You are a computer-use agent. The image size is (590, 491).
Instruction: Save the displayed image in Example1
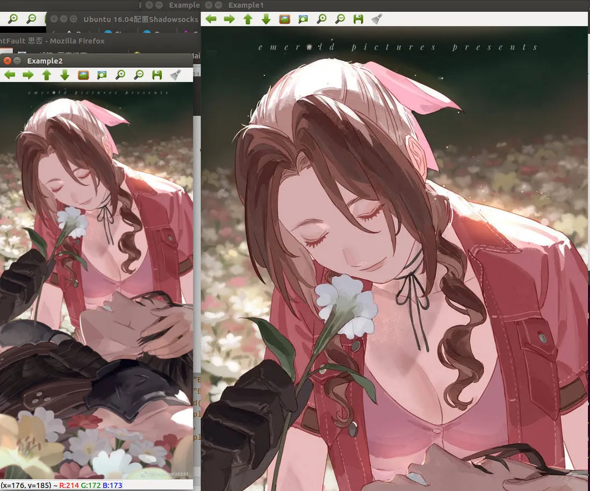tap(358, 19)
